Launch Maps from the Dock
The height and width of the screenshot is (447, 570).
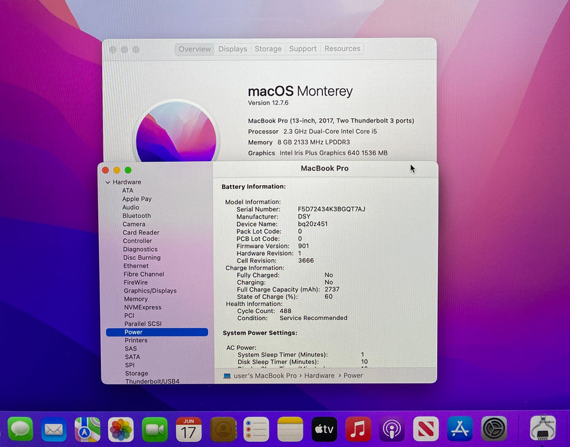(87, 430)
